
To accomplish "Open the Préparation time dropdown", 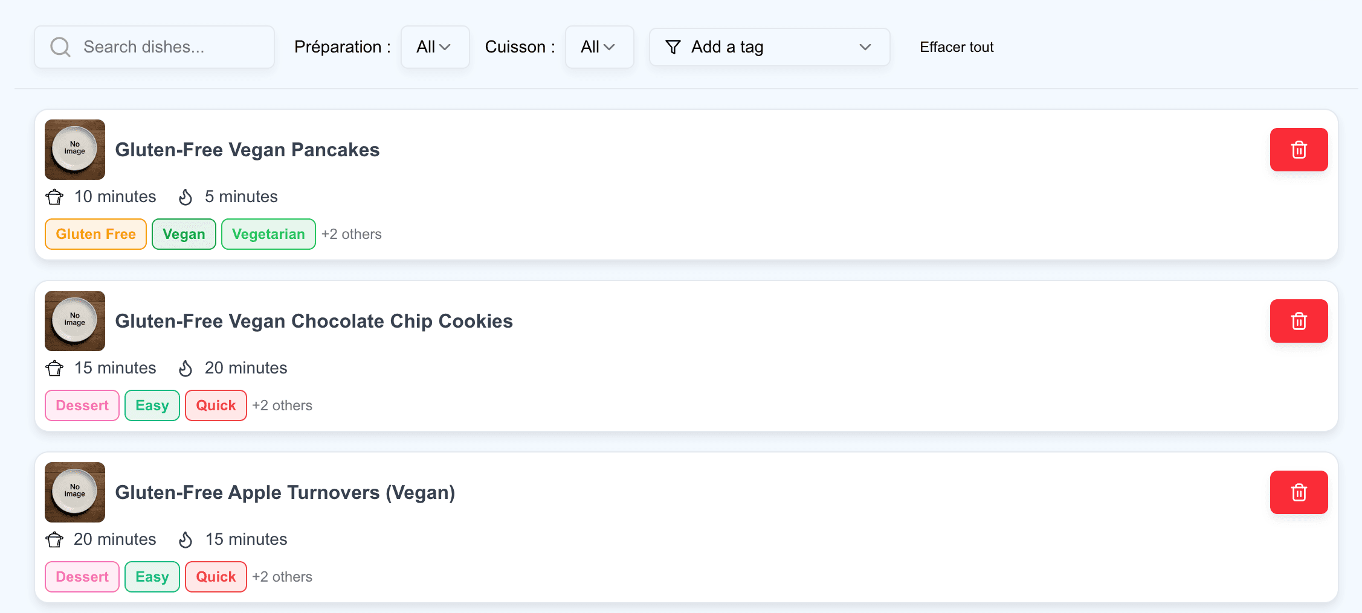I will (434, 47).
